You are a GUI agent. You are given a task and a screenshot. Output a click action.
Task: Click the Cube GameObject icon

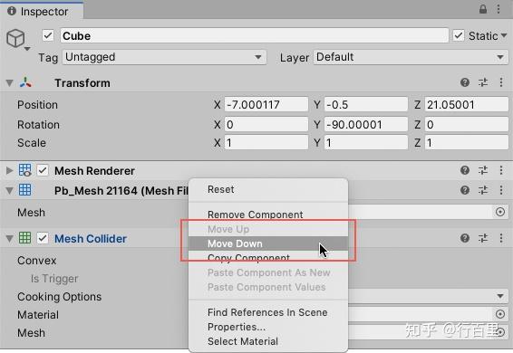15,38
